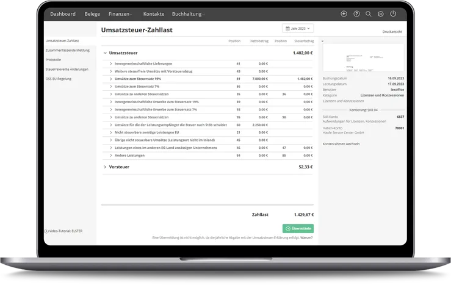The height and width of the screenshot is (285, 451).
Task: Open settings gear icon in top bar
Action: pos(381,13)
